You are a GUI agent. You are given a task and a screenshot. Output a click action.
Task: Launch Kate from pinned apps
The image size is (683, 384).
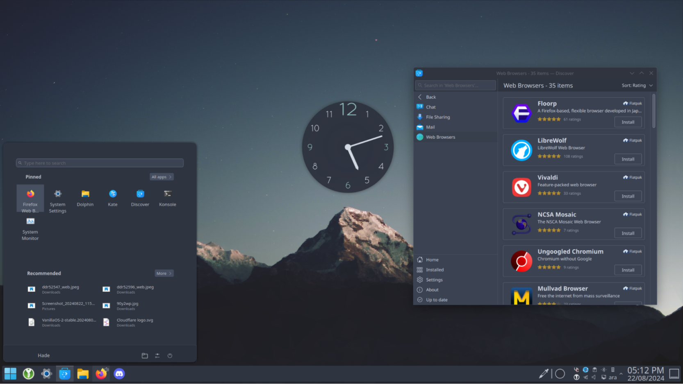point(113,198)
